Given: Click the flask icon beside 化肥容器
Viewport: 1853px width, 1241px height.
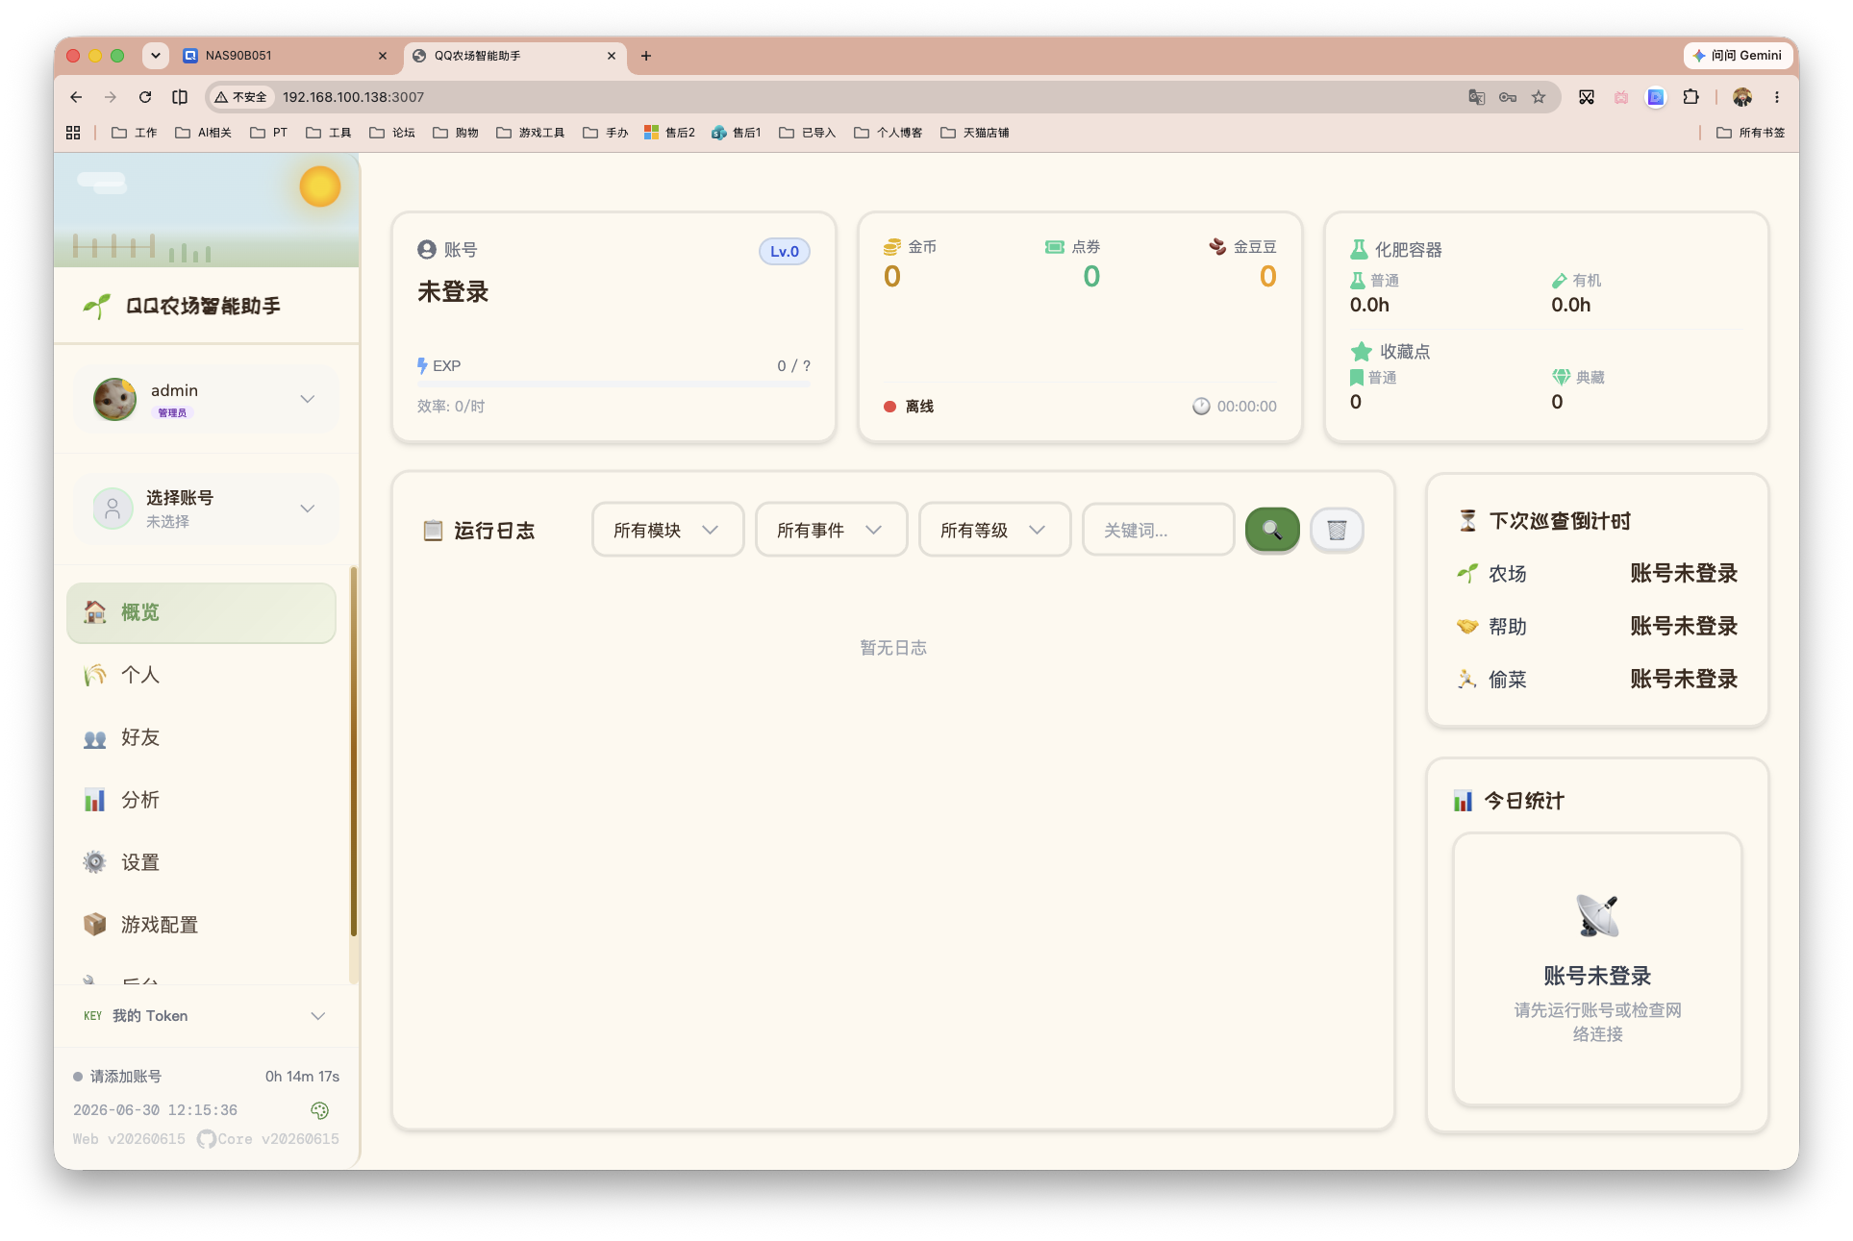Looking at the screenshot, I should coord(1359,250).
